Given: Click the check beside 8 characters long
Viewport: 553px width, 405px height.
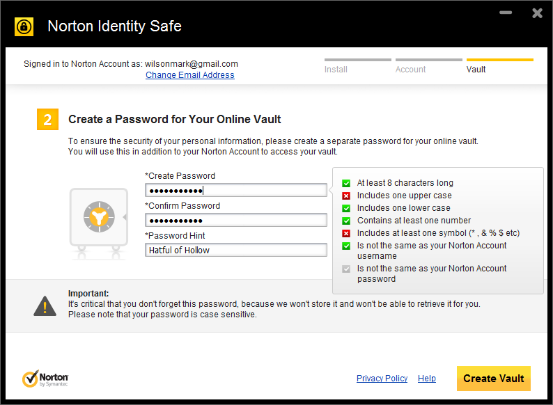Looking at the screenshot, I should (x=346, y=183).
